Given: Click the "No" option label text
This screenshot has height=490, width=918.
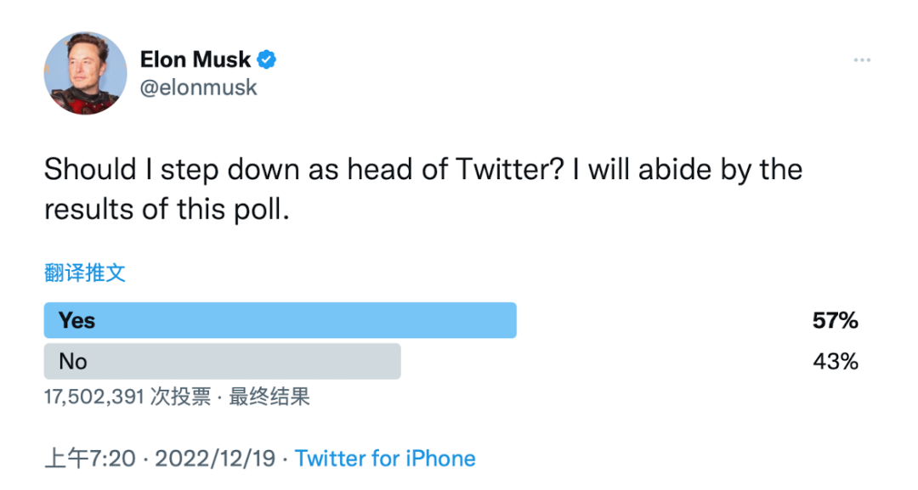Looking at the screenshot, I should click(x=73, y=362).
